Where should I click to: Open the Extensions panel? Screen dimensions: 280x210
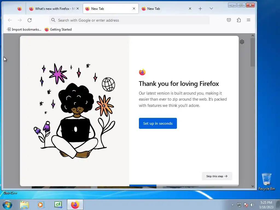pyautogui.click(x=239, y=20)
